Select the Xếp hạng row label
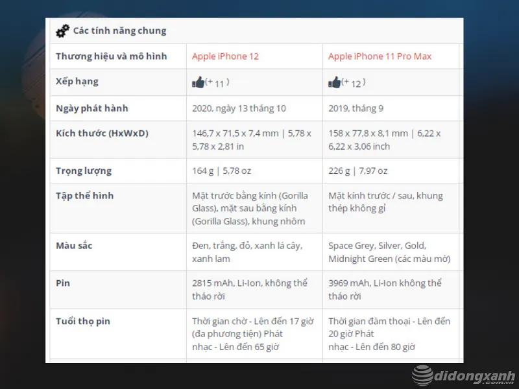519x389 pixels. click(x=77, y=82)
